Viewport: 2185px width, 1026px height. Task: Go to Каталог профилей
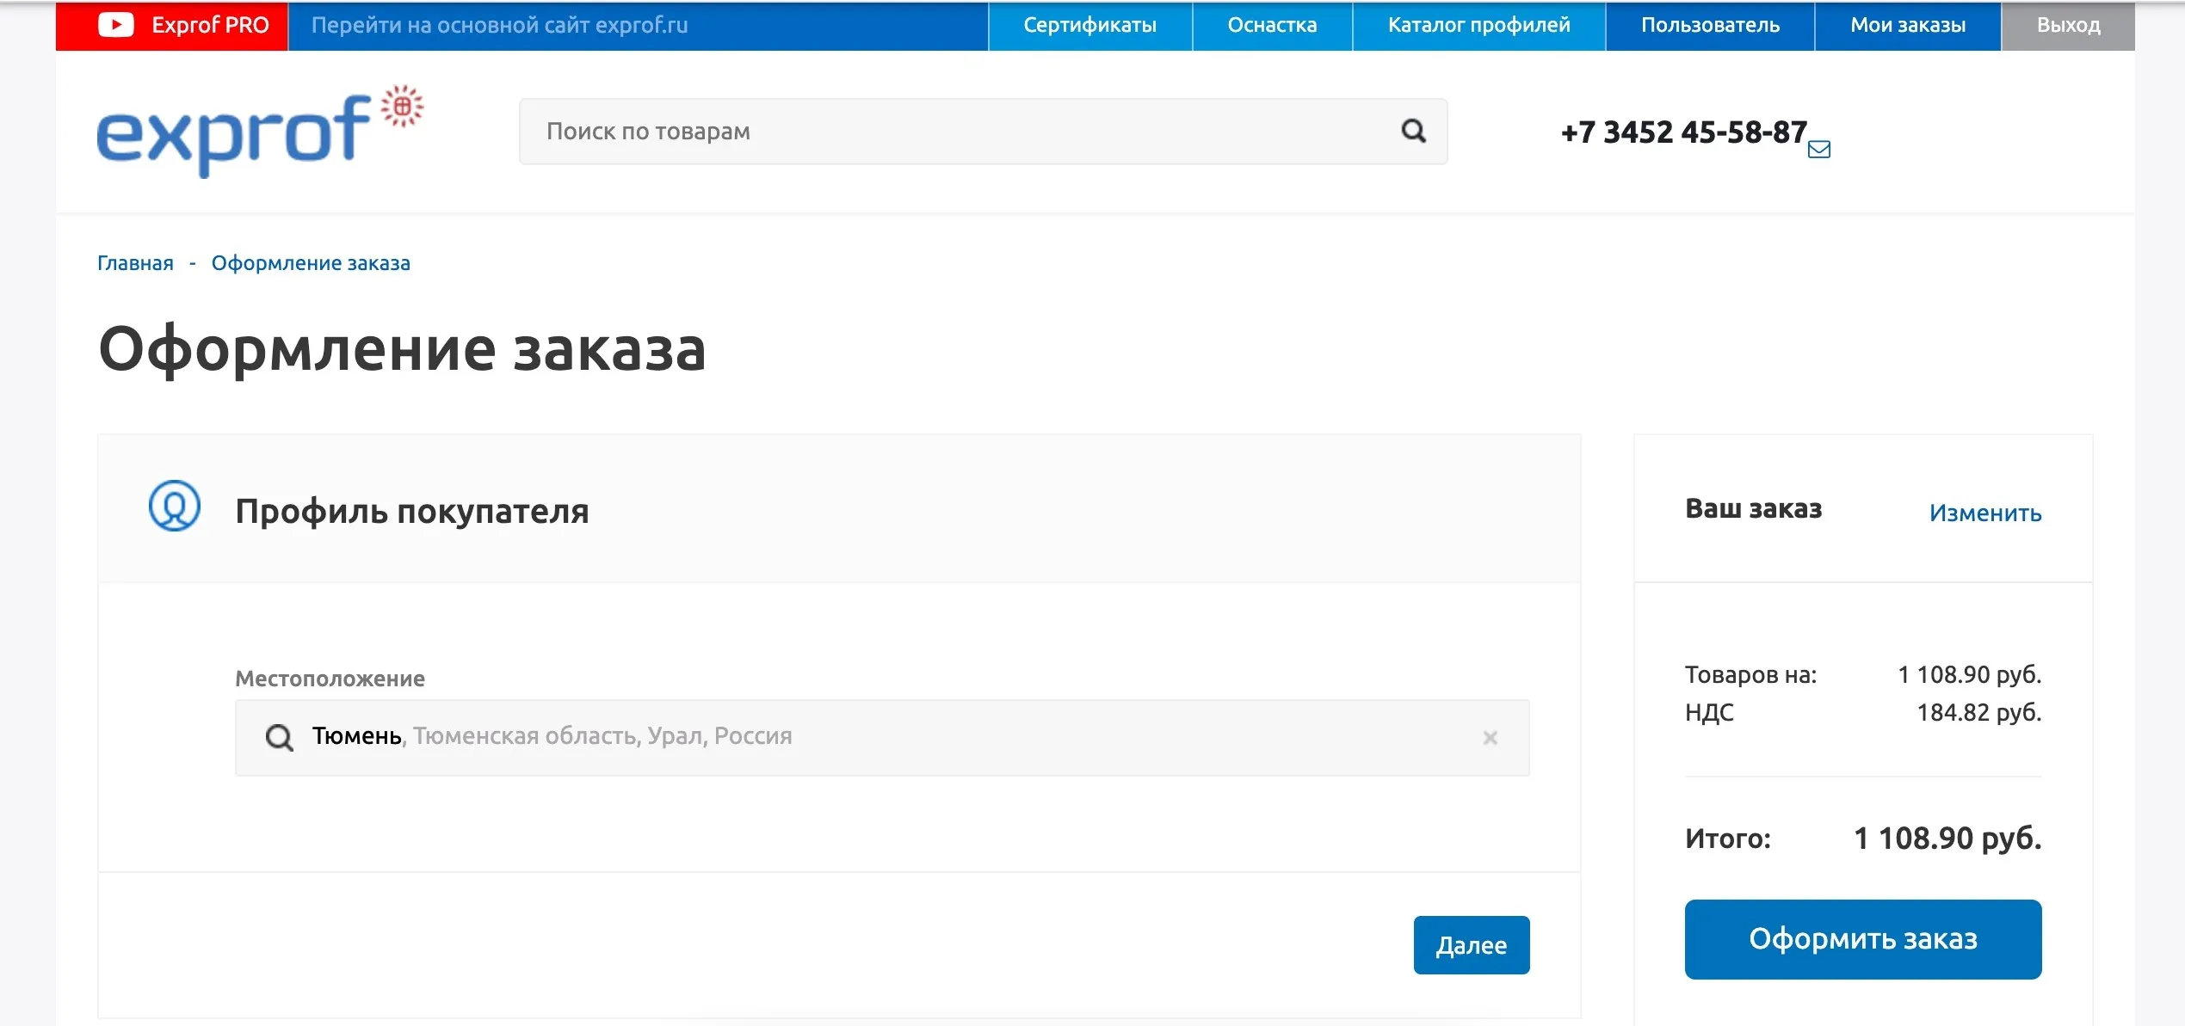click(1478, 25)
